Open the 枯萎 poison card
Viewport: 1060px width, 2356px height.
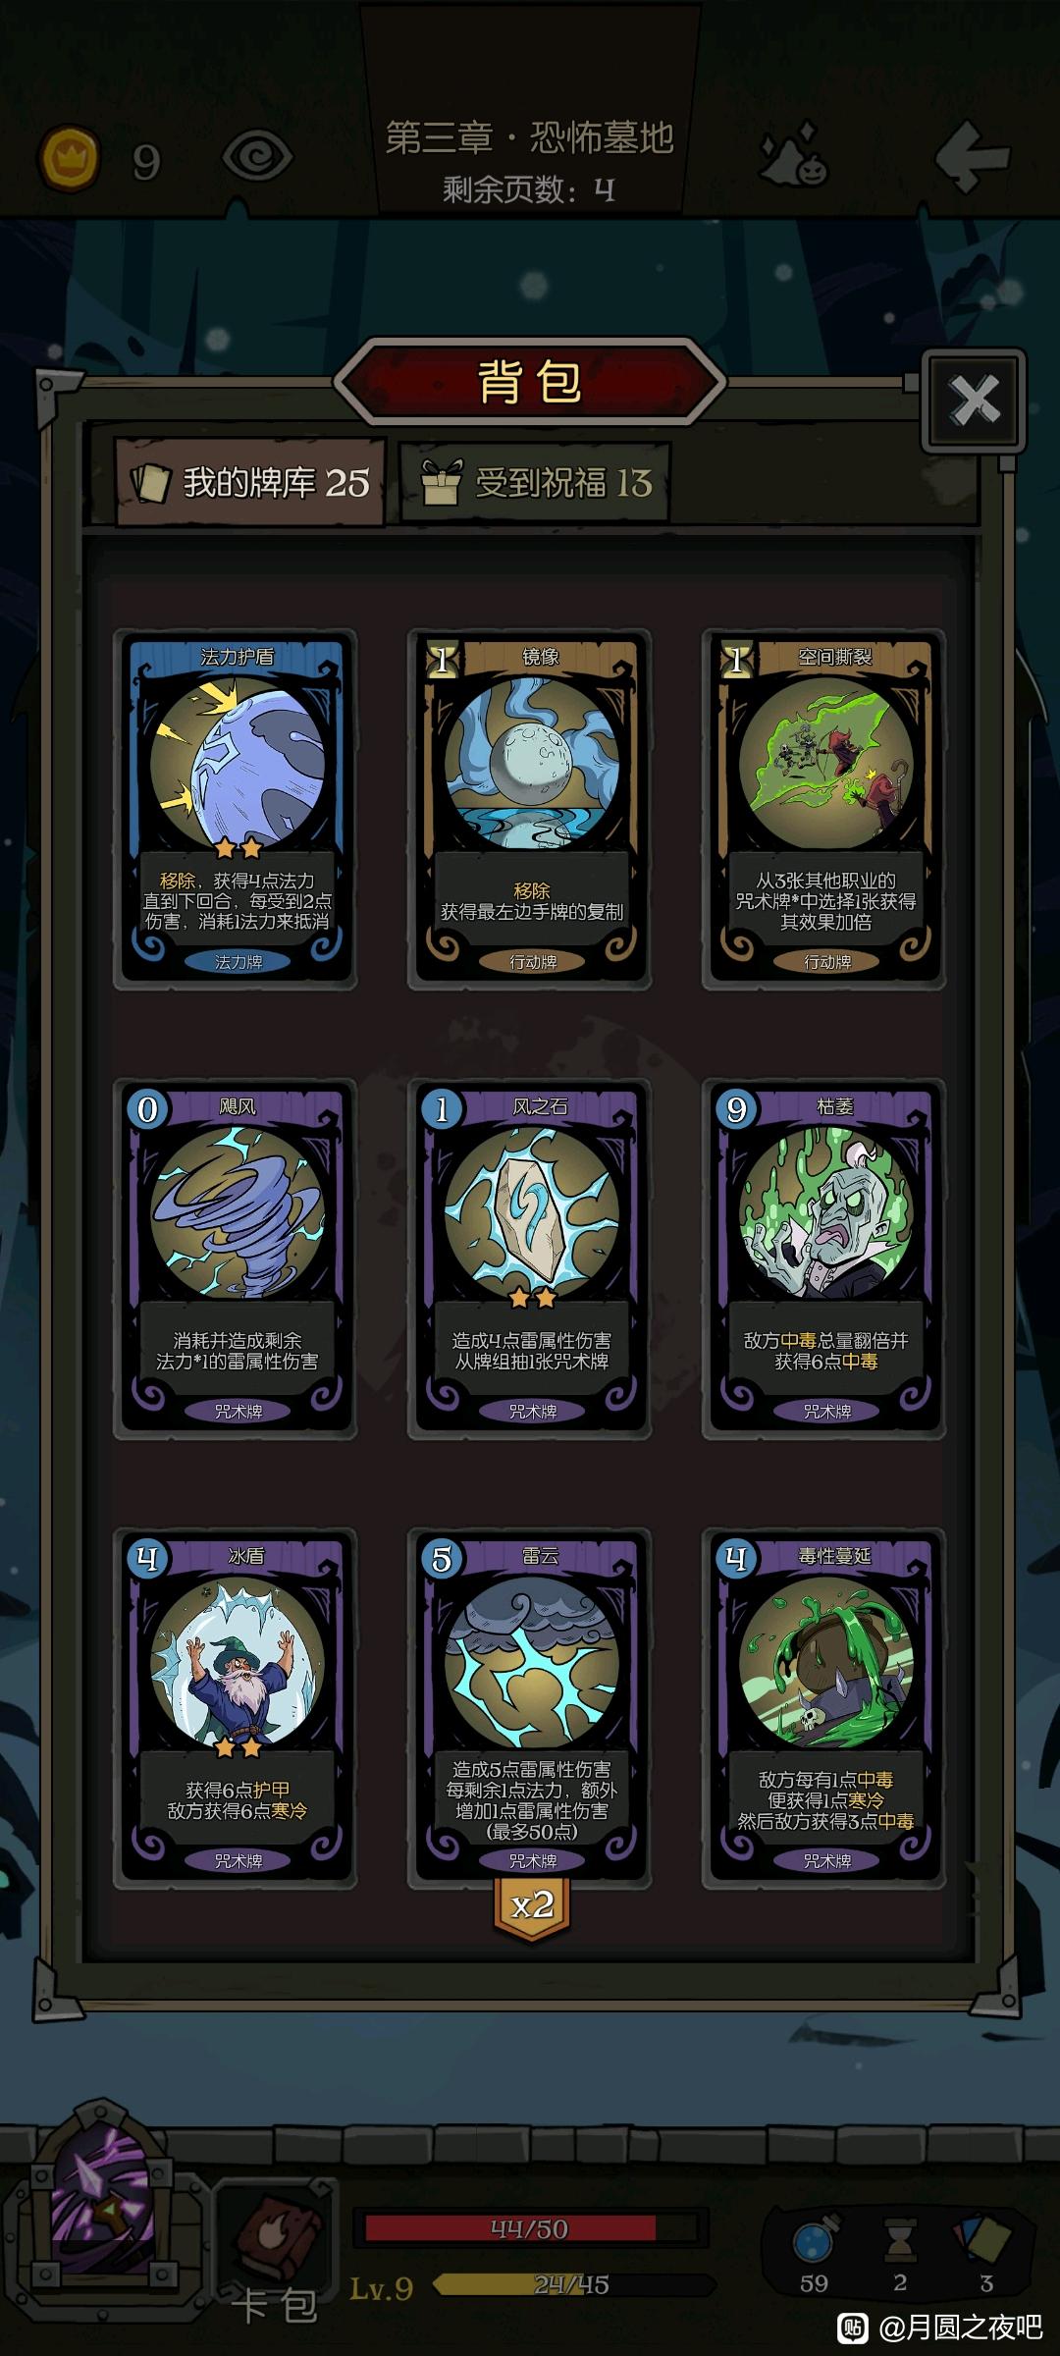pyautogui.click(x=824, y=1258)
